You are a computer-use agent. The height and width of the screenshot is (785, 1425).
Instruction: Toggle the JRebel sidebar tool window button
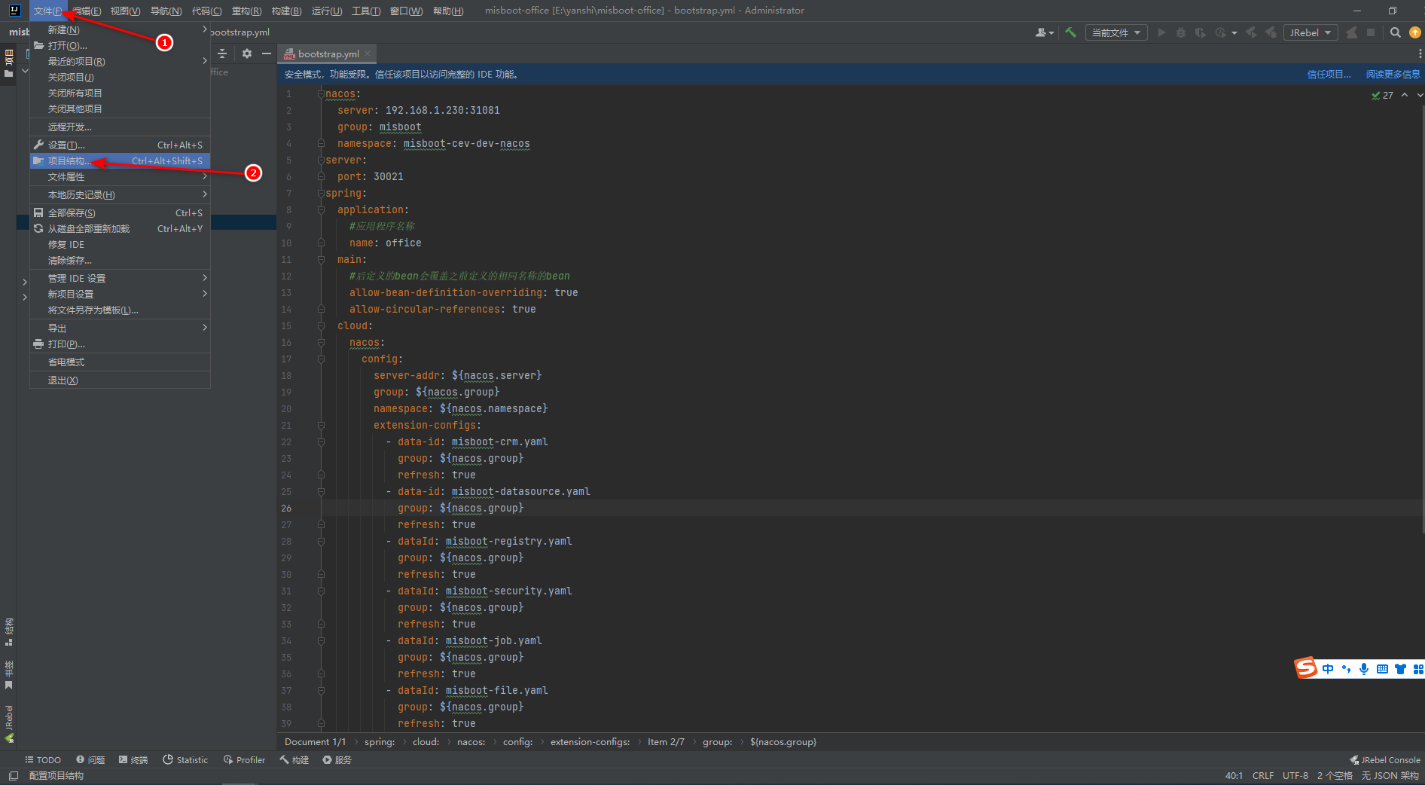9,723
